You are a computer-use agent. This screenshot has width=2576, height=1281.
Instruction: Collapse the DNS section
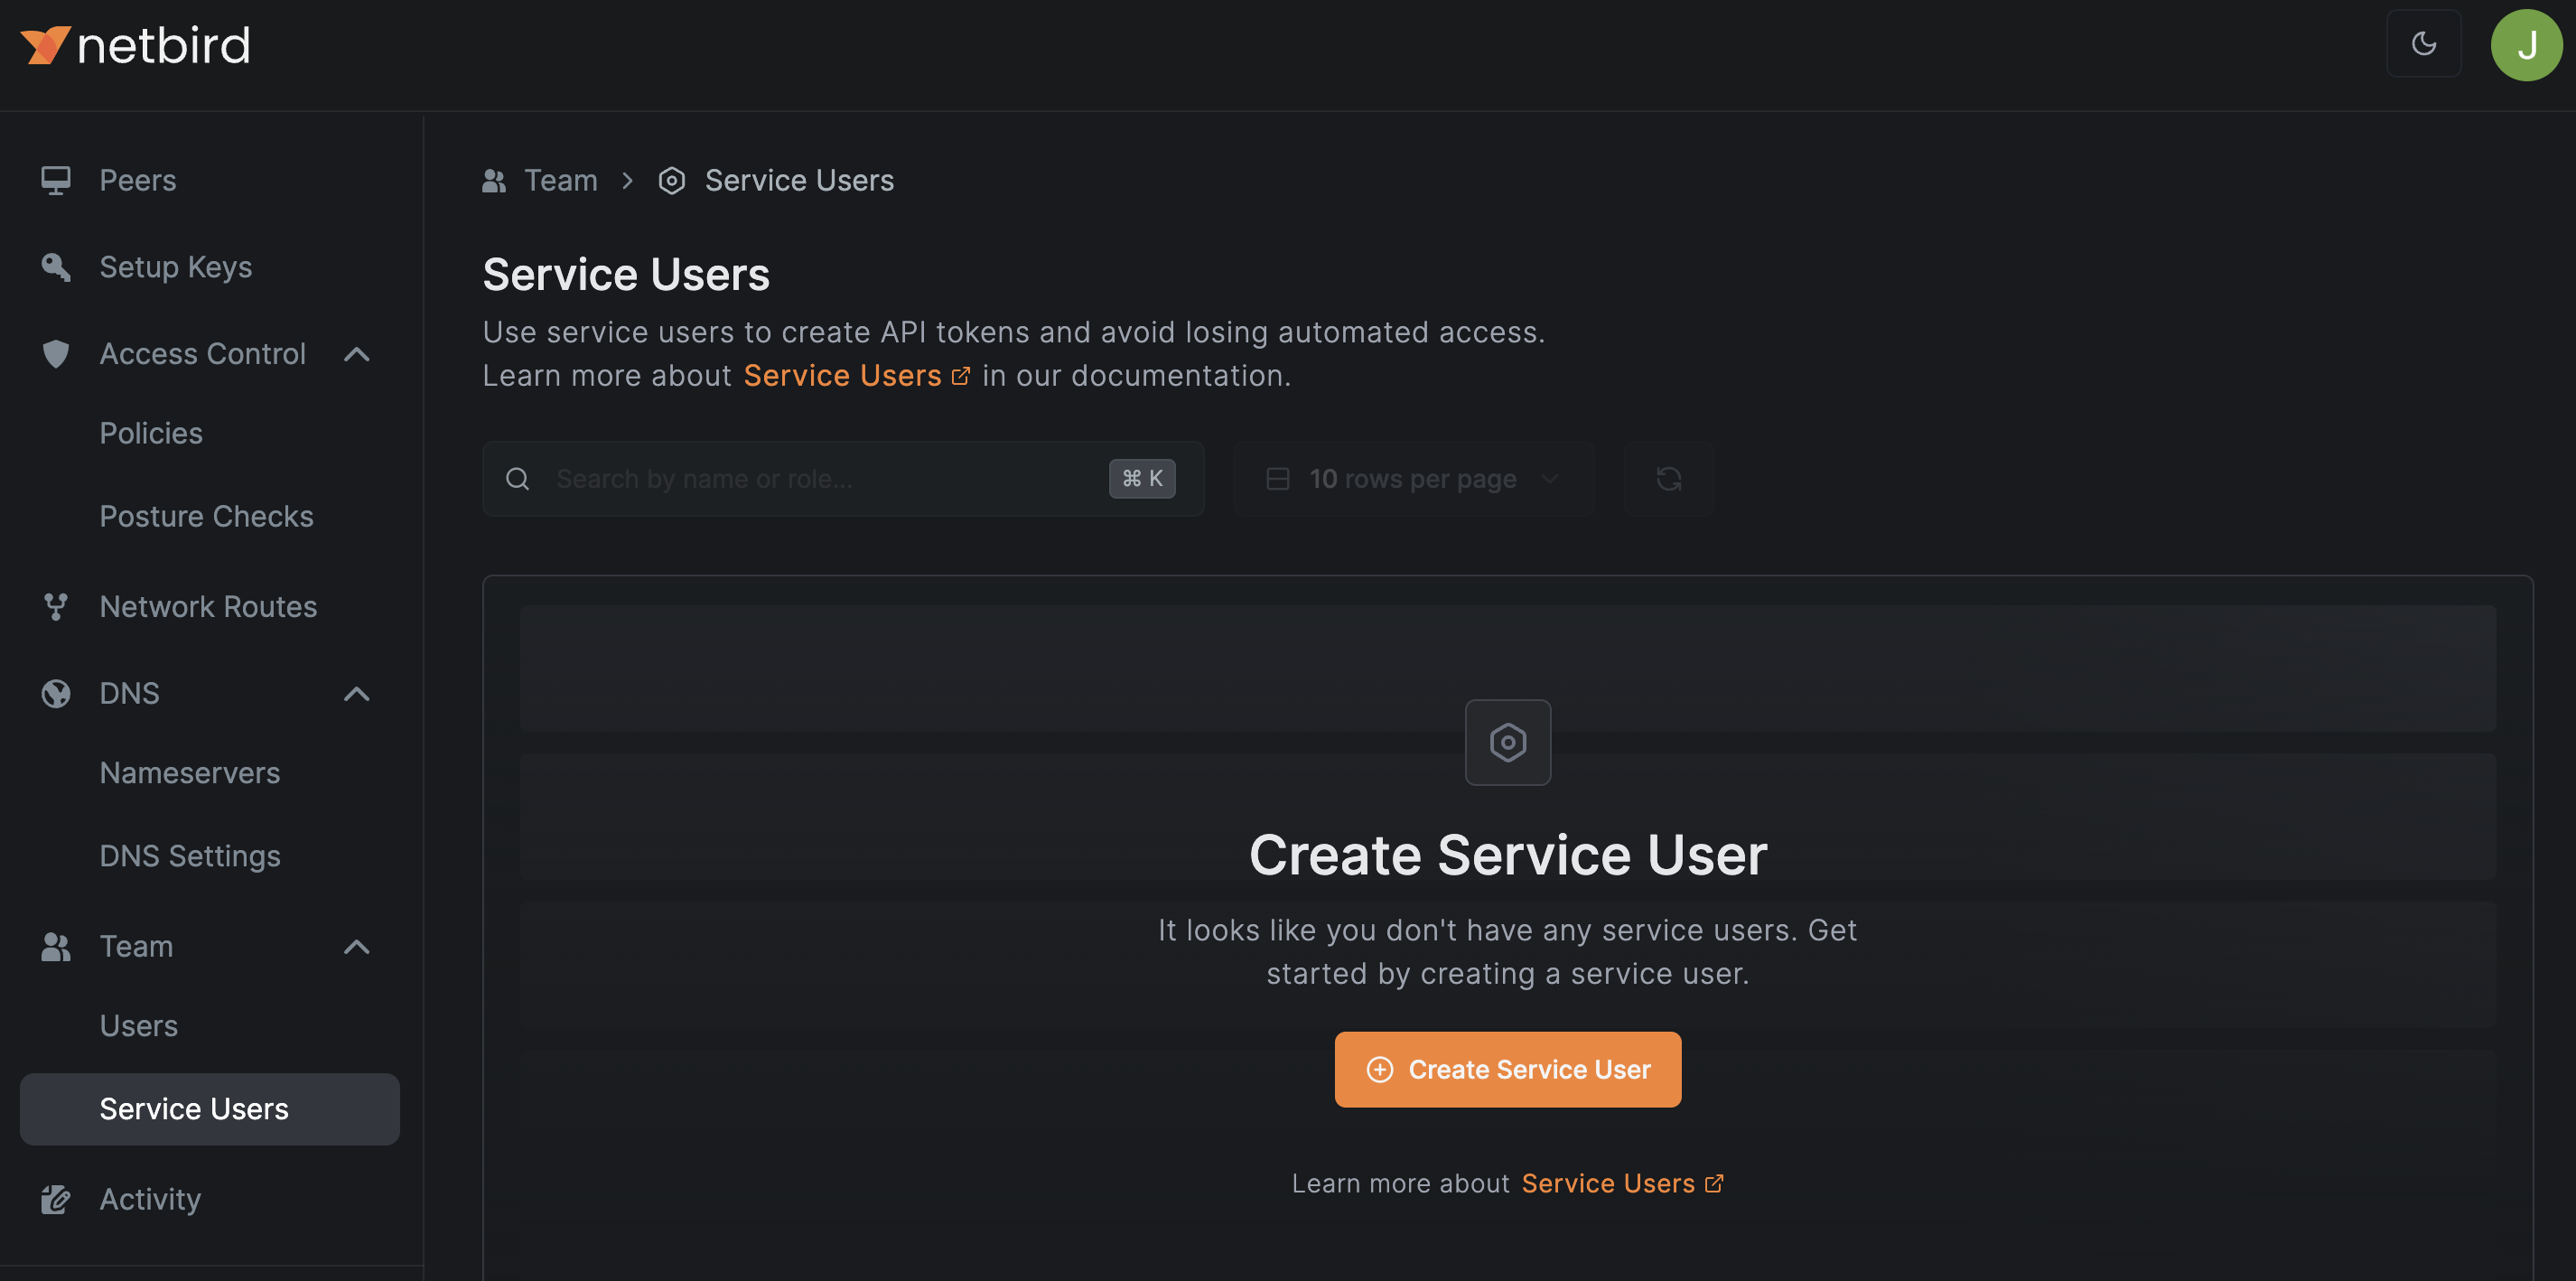[x=357, y=694]
